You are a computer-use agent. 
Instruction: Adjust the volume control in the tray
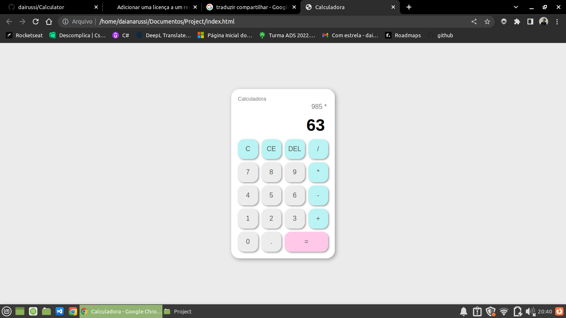point(530,311)
